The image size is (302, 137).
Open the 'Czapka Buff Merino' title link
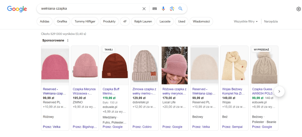click(x=111, y=92)
